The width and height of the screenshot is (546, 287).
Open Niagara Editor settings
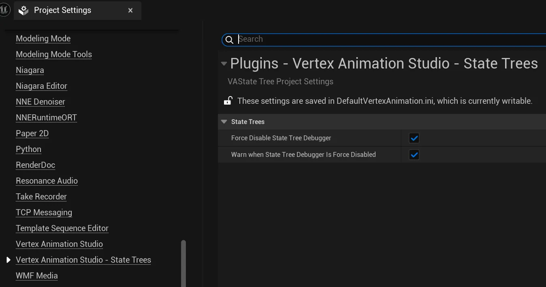[x=41, y=86]
